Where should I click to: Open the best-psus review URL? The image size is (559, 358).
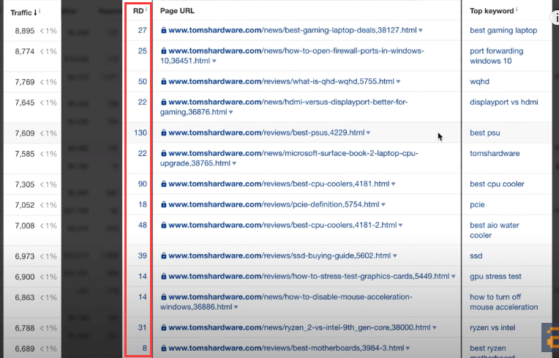pyautogui.click(x=266, y=133)
